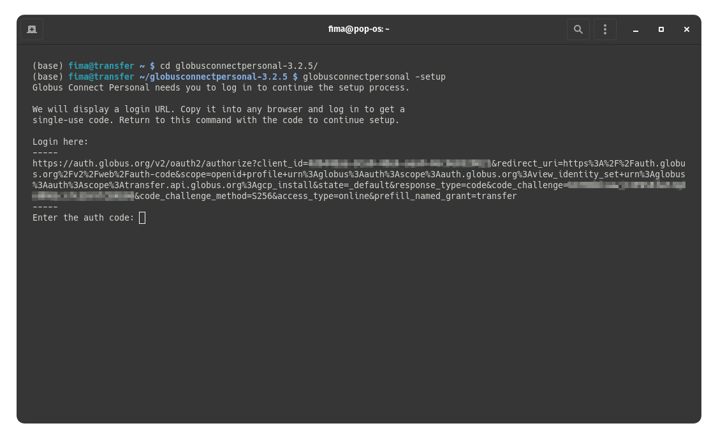Maximize the terminal window
Viewport: 718px width, 442px height.
click(x=661, y=29)
